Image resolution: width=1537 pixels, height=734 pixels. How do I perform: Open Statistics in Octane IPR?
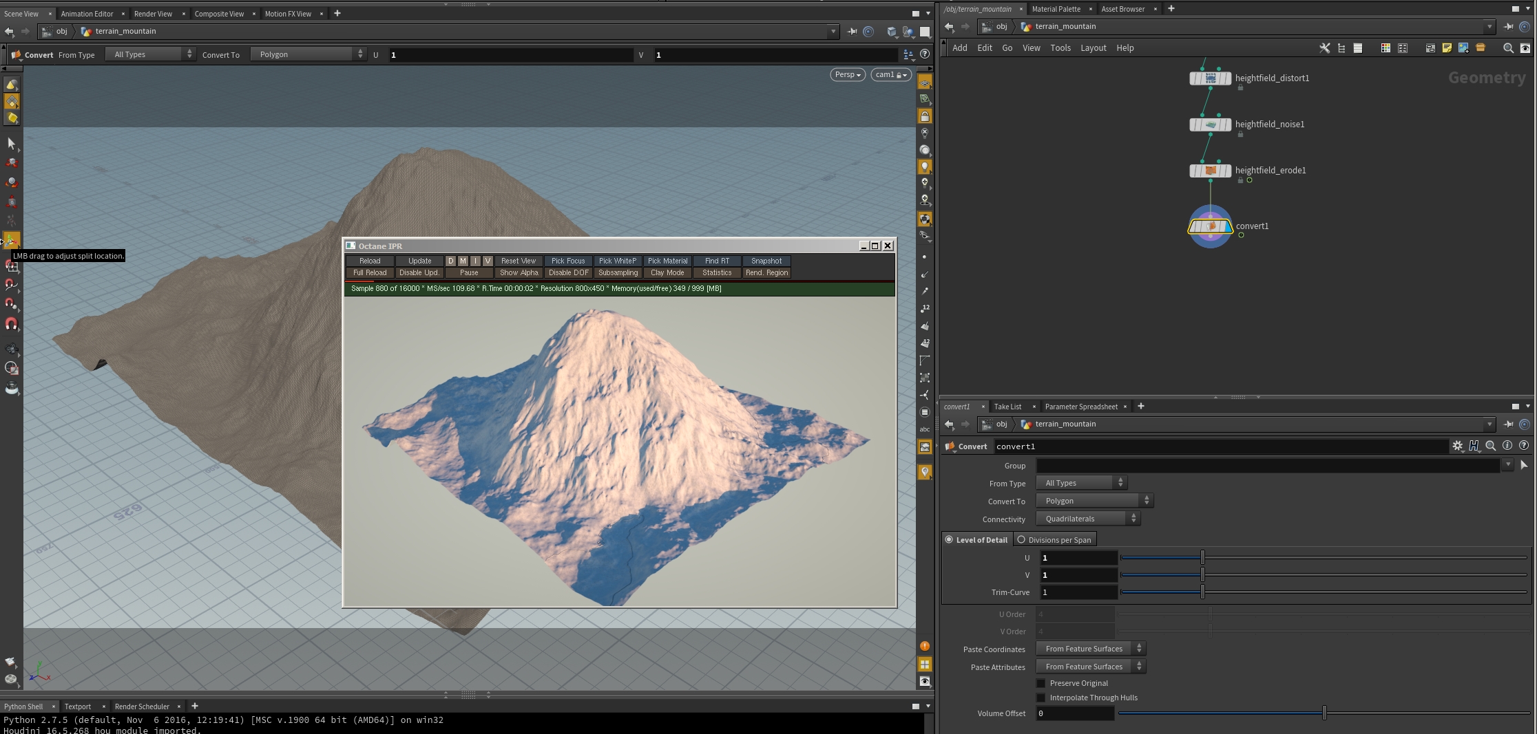click(x=717, y=273)
